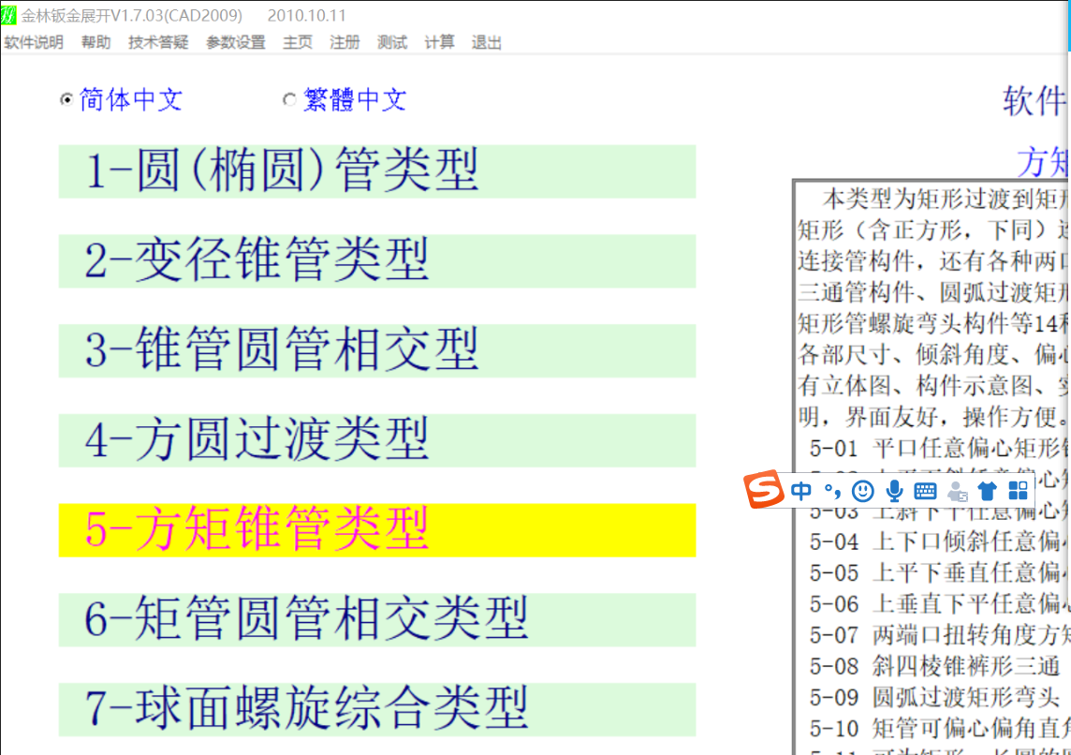Click the Sogou input method logo icon
Image resolution: width=1071 pixels, height=755 pixels.
(x=763, y=489)
